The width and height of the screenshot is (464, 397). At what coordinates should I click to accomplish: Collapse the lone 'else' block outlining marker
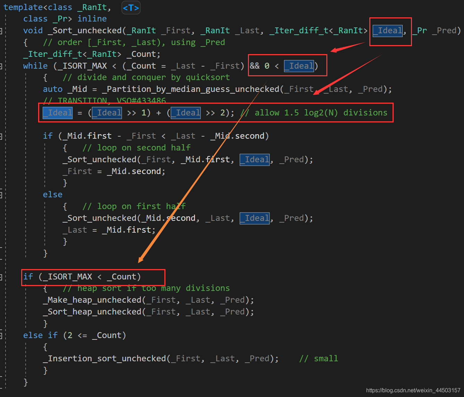pos(1,195)
